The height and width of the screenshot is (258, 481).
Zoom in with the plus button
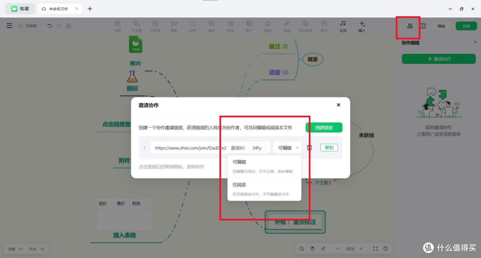(x=361, y=249)
